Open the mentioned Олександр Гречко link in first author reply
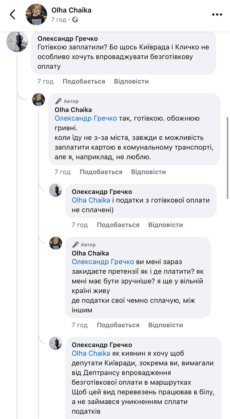 [86, 118]
